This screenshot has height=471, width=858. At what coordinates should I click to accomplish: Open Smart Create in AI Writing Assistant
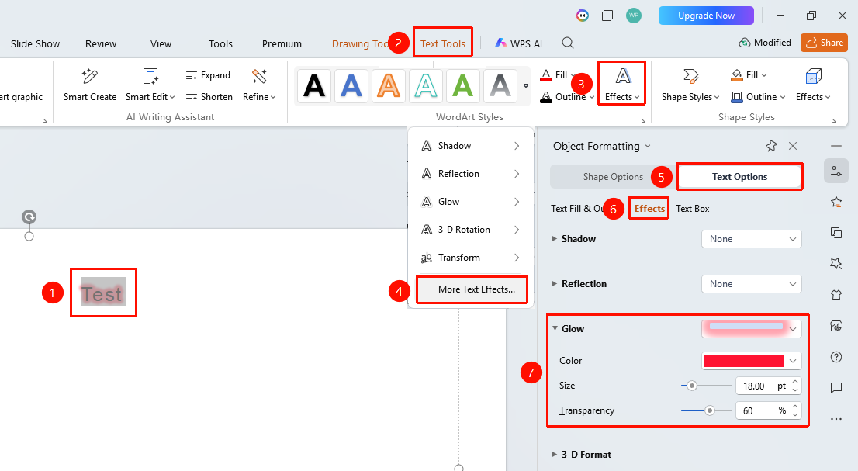90,85
